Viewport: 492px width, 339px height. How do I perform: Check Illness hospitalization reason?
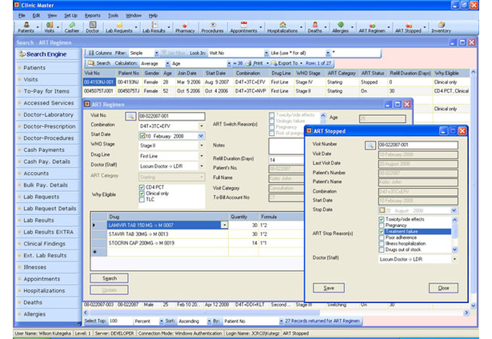(382, 244)
